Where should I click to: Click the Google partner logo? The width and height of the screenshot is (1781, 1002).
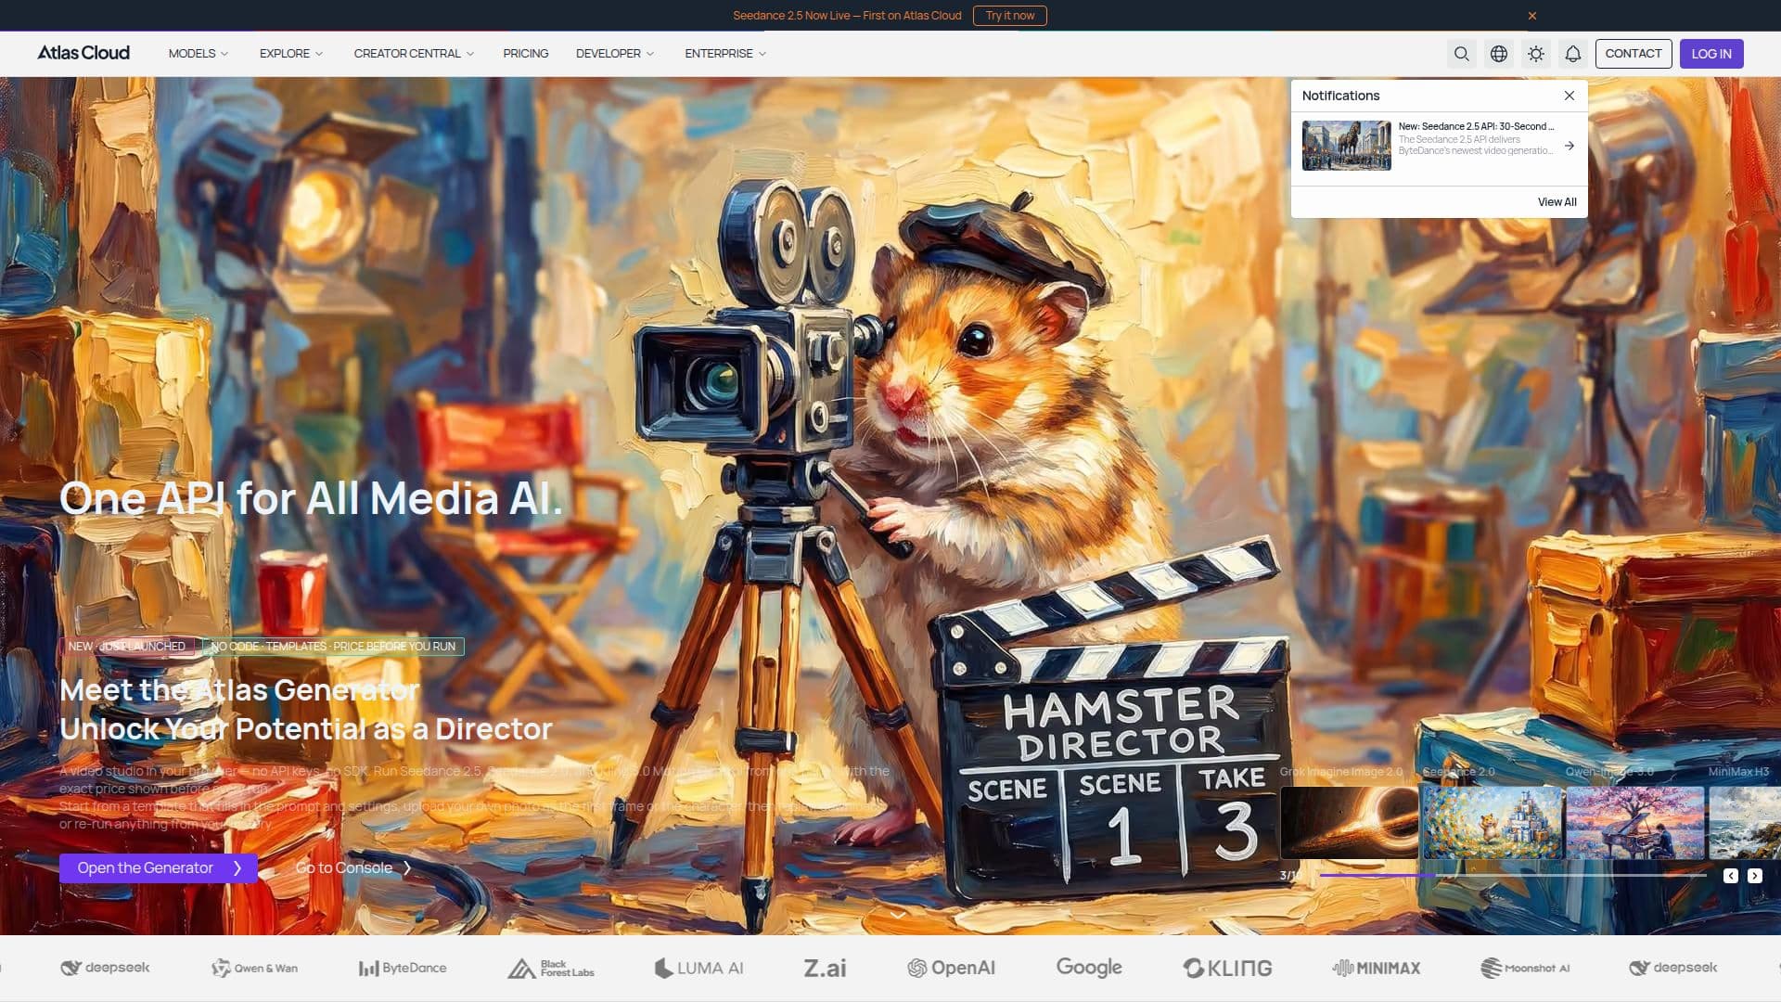(1089, 968)
